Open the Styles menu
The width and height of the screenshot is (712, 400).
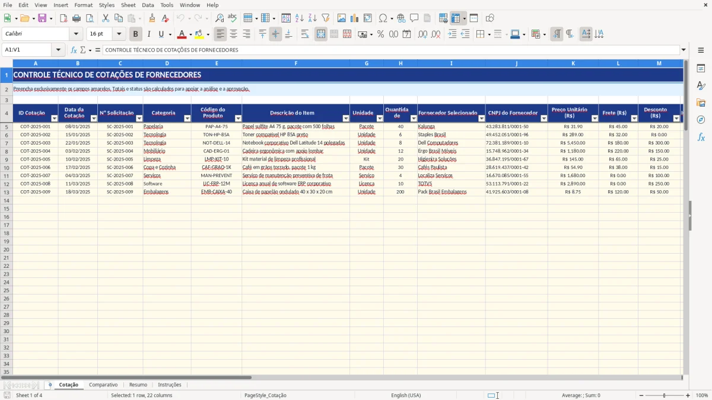click(107, 5)
